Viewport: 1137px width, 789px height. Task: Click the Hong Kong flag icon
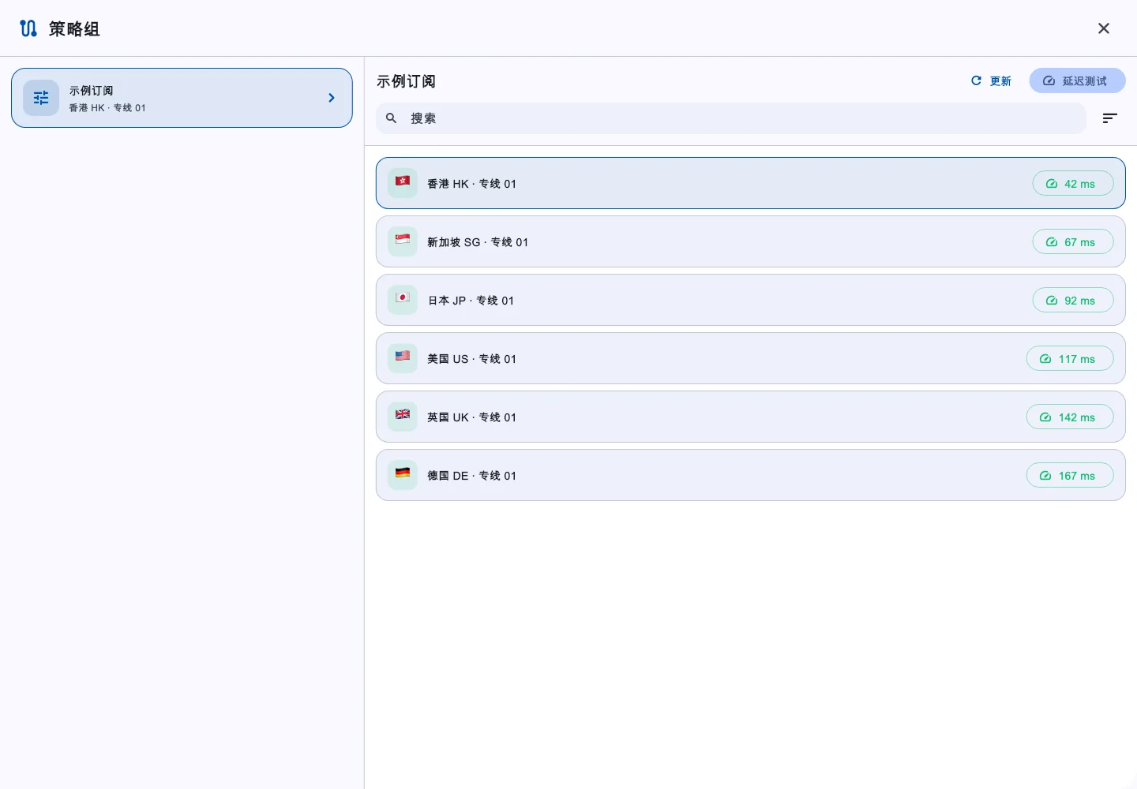pyautogui.click(x=403, y=182)
